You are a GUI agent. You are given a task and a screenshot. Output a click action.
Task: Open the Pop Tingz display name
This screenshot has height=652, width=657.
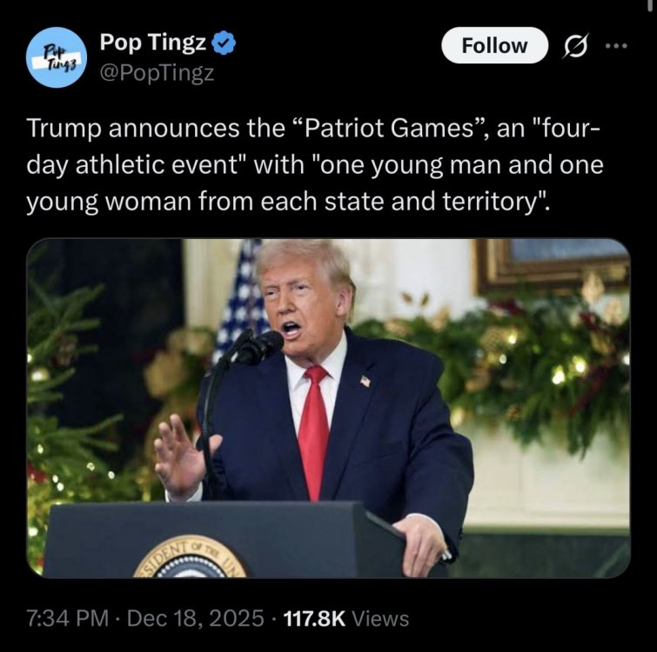point(153,43)
